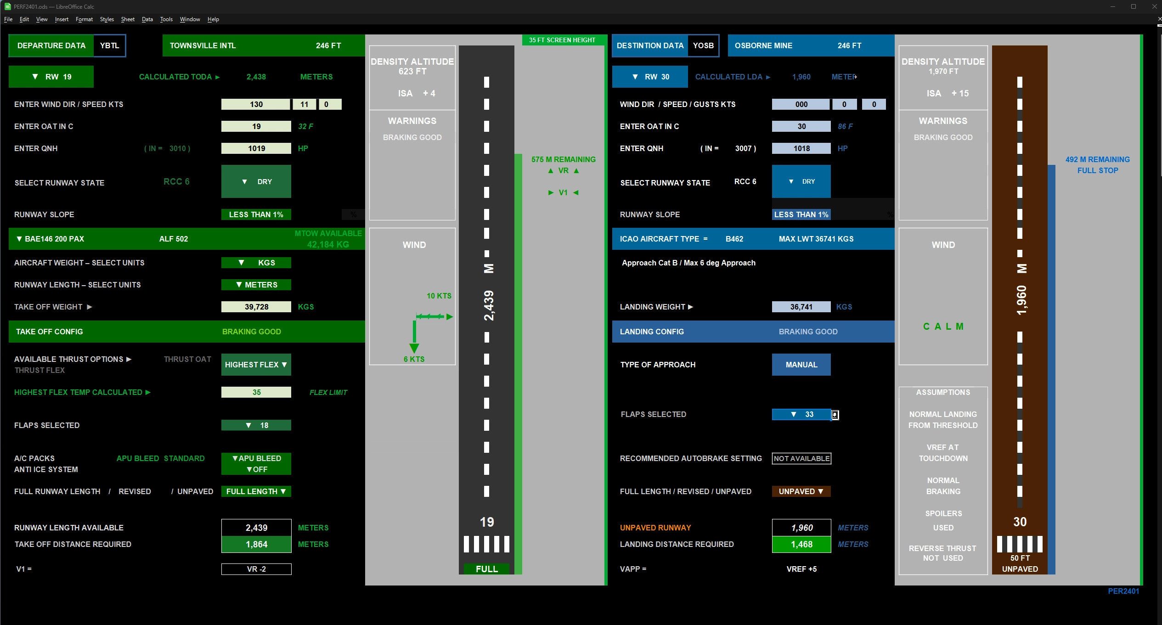Image resolution: width=1162 pixels, height=625 pixels.
Task: Expand the BAE146 200 PAX aircraft selector
Action: tap(51, 239)
